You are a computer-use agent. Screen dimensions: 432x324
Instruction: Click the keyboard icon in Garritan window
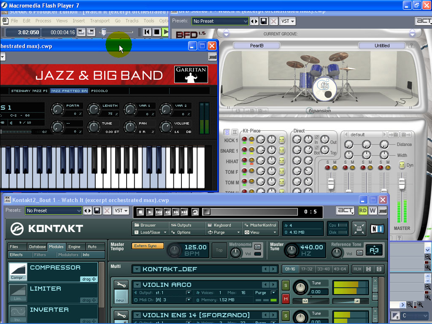(212, 57)
